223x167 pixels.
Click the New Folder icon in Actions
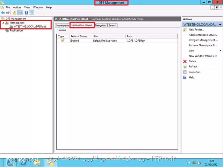pyautogui.click(x=185, y=30)
